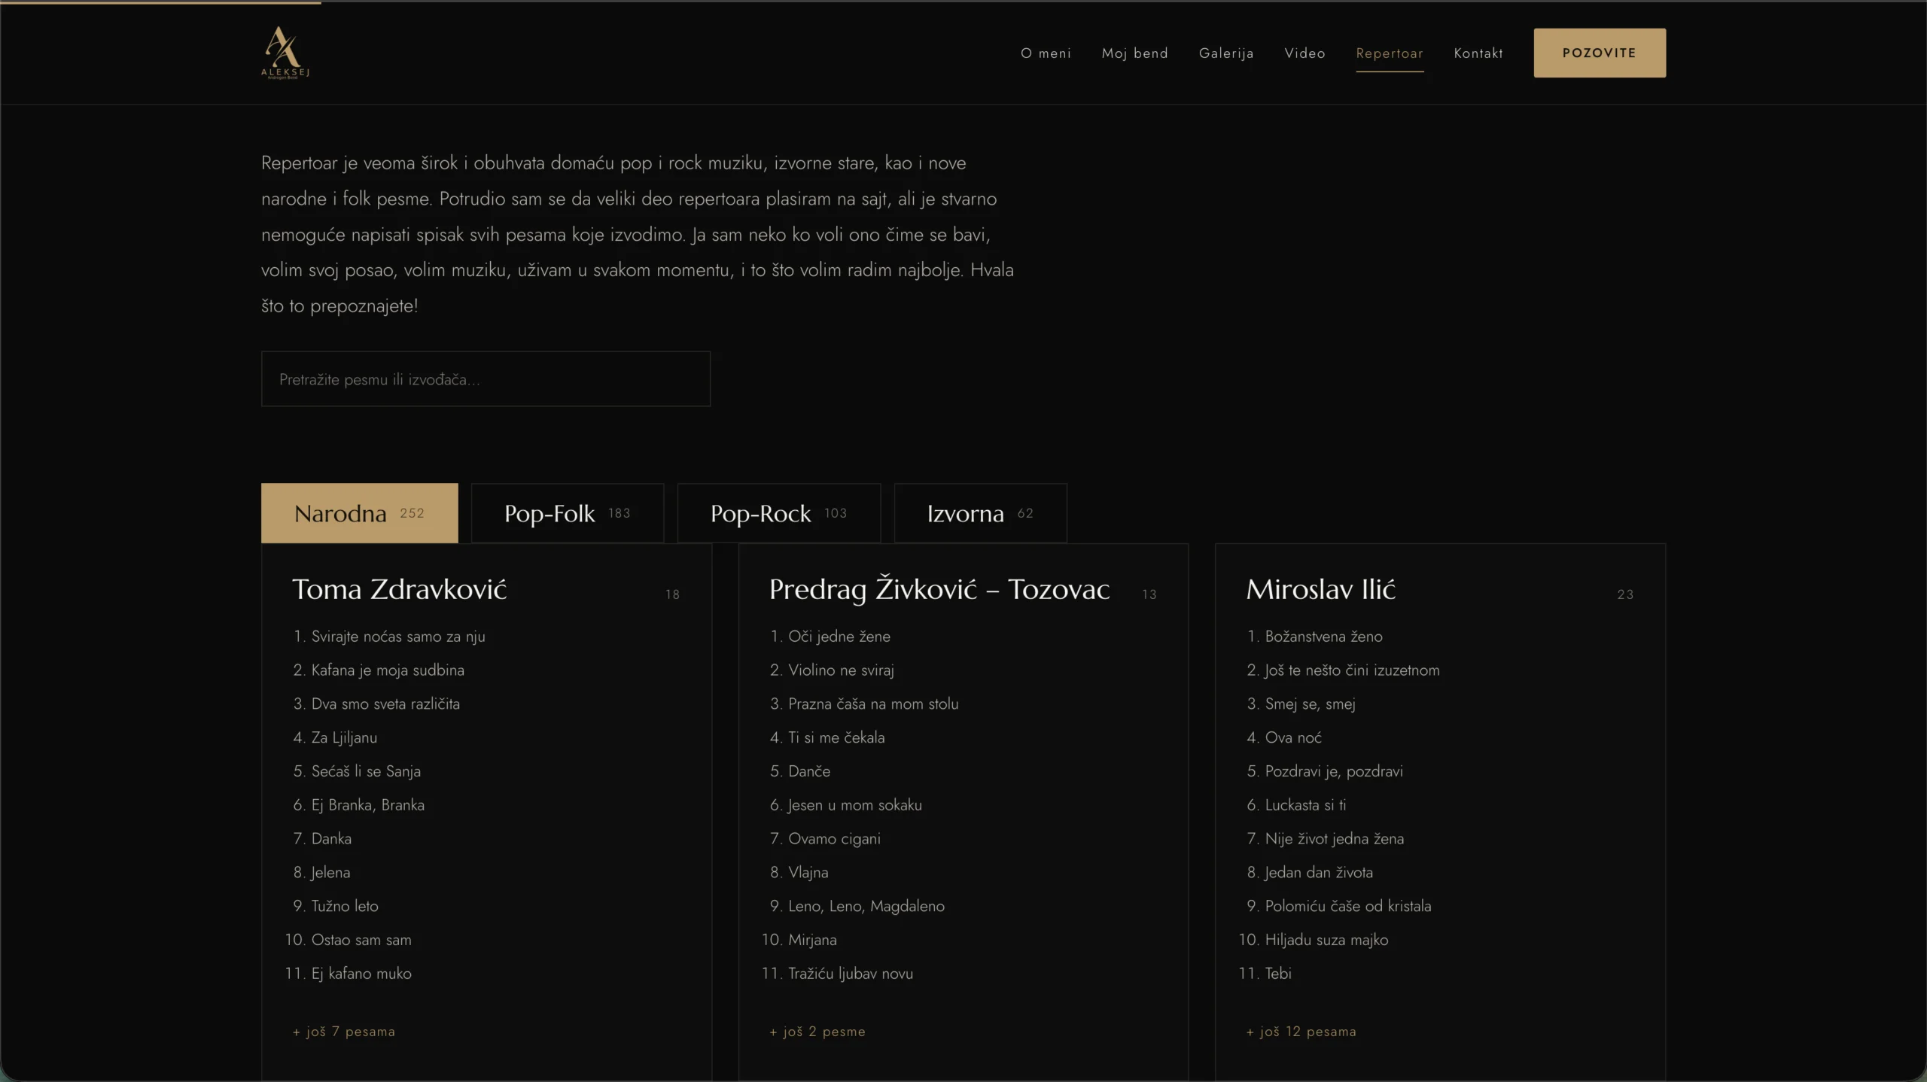Select song 'Ej Branka, Branka'

point(368,805)
